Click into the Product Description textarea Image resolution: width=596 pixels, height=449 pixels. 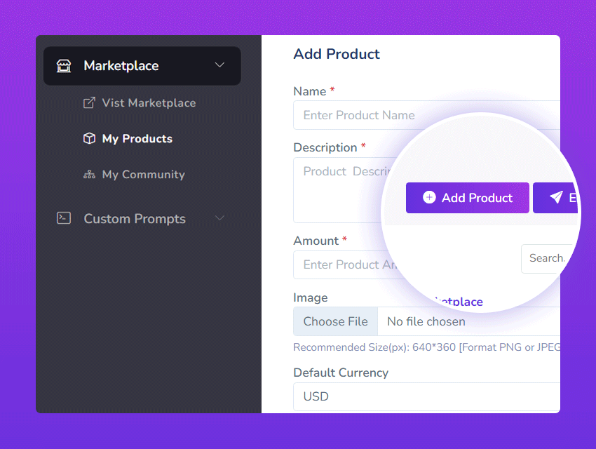point(337,193)
